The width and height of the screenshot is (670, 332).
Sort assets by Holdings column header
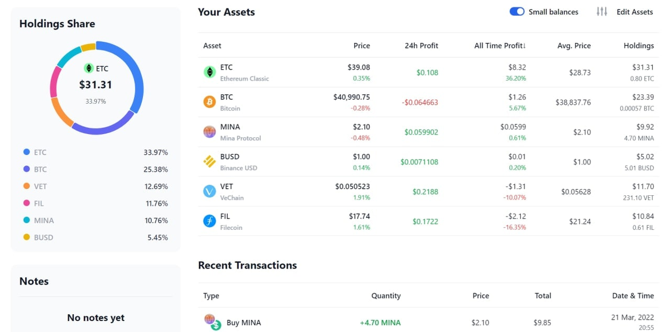(x=639, y=46)
